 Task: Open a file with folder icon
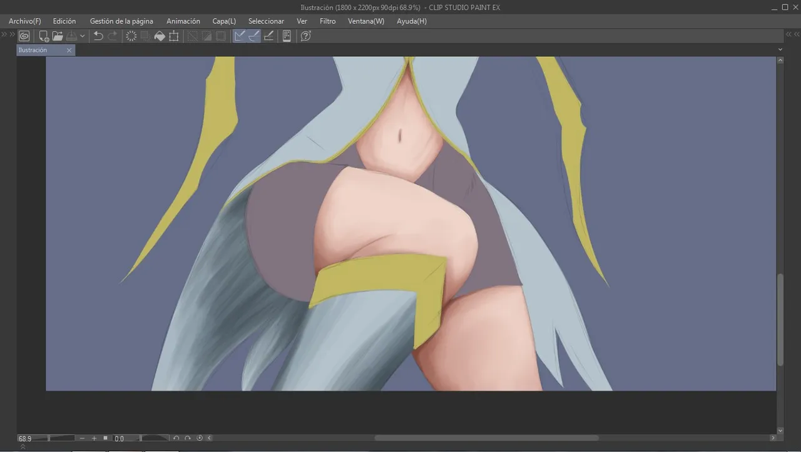point(58,36)
